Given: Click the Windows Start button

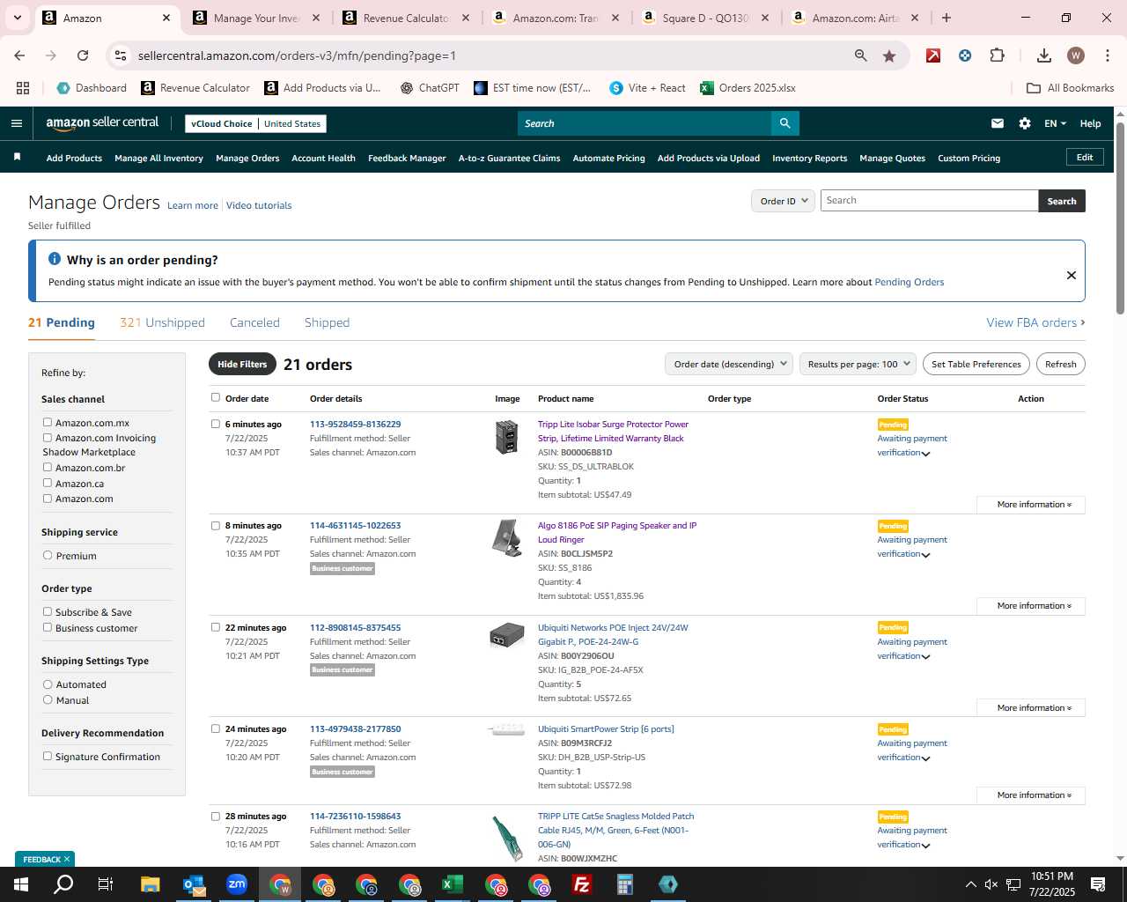Looking at the screenshot, I should point(21,884).
